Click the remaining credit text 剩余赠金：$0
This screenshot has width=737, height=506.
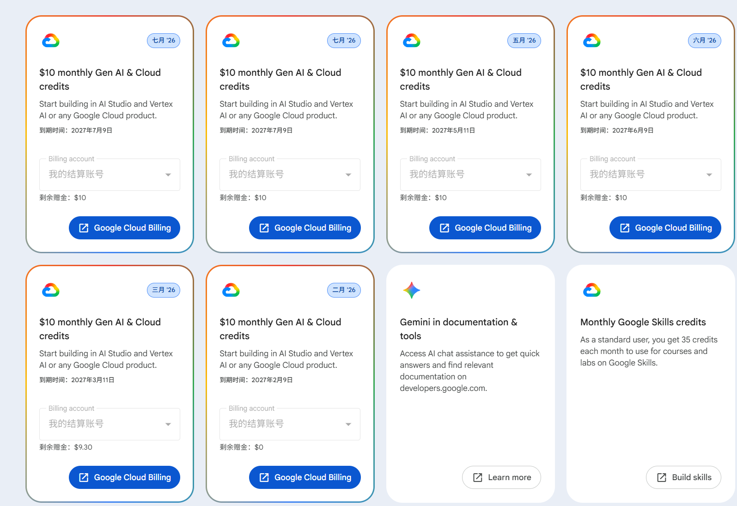point(242,447)
